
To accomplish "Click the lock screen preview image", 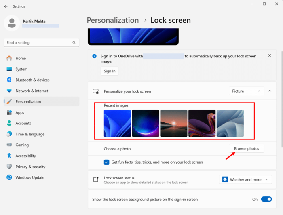I will pos(133,36).
